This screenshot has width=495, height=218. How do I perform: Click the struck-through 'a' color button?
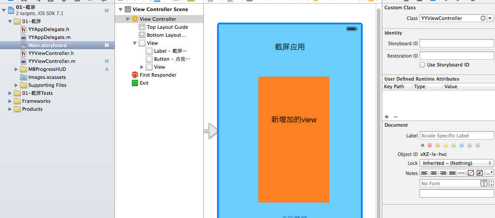[x=479, y=173]
